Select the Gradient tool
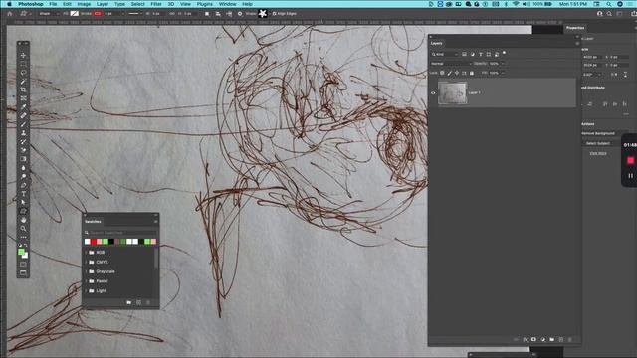Screen dimensions: 637x358 point(23,159)
